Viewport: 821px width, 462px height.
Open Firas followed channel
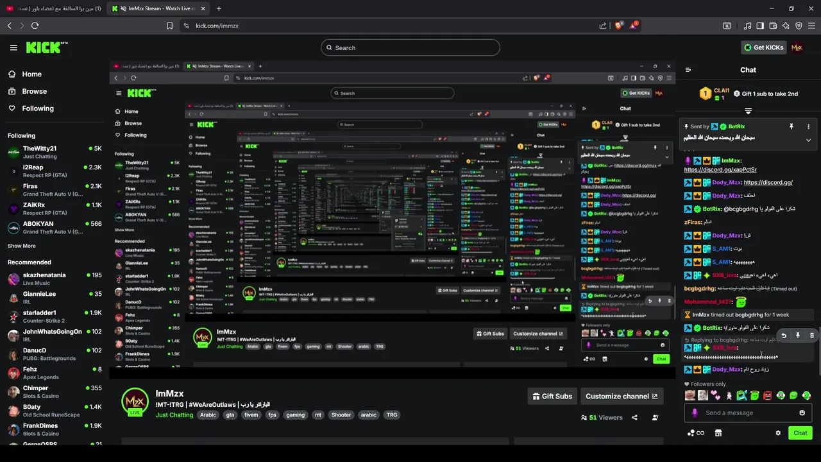coord(55,189)
